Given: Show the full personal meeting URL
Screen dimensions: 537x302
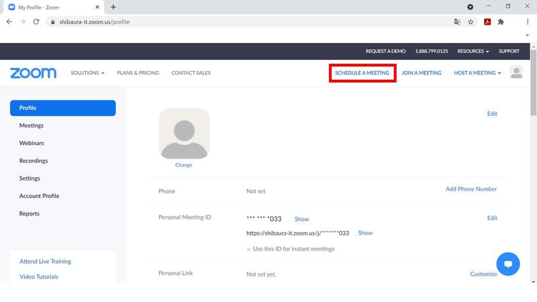Looking at the screenshot, I should pyautogui.click(x=365, y=233).
